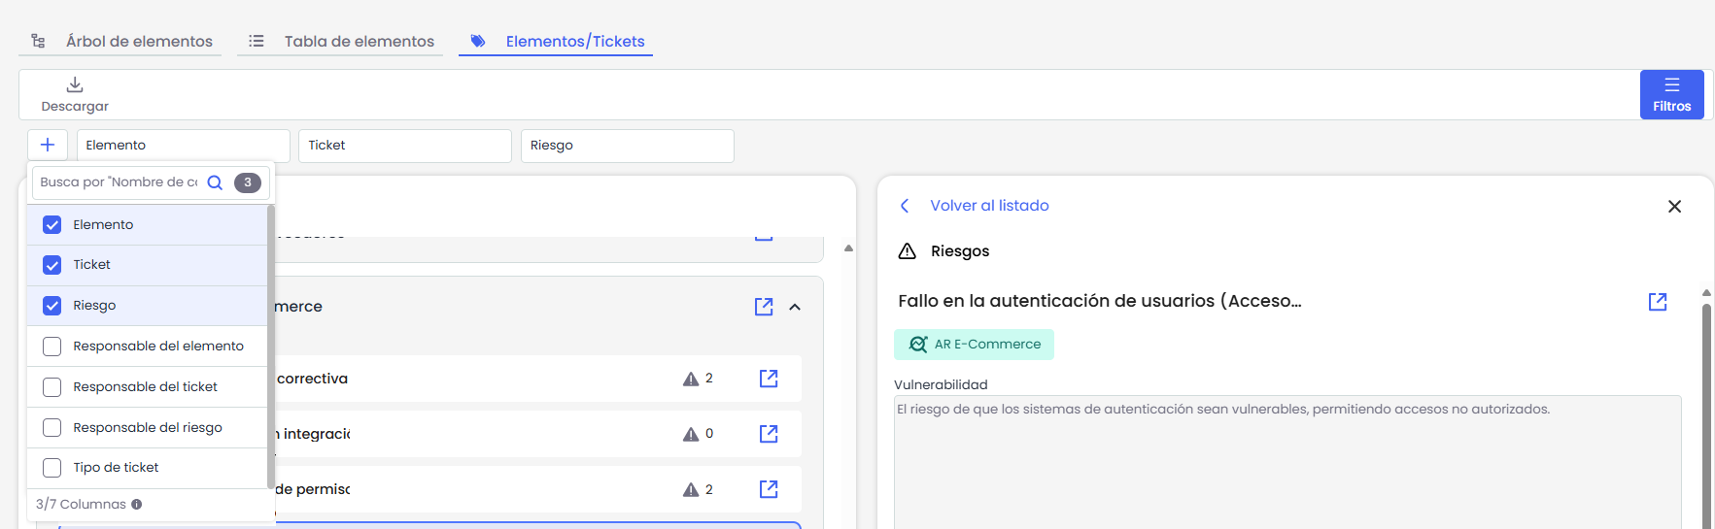This screenshot has height=529, width=1715.
Task: Open the 'correctiva' ticket in new window
Action: (x=768, y=379)
